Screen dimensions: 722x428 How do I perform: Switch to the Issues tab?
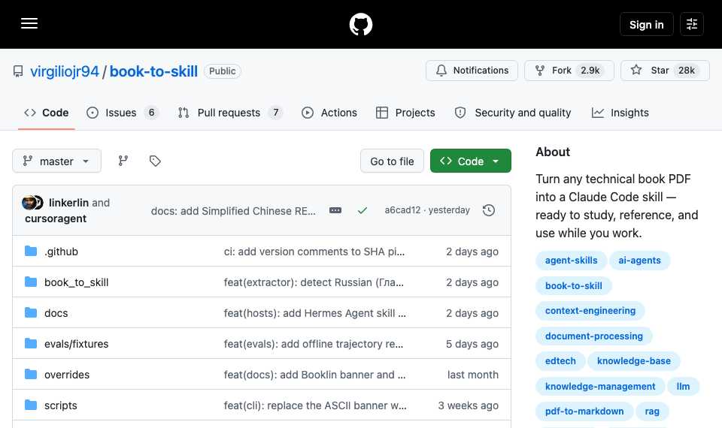pyautogui.click(x=123, y=113)
